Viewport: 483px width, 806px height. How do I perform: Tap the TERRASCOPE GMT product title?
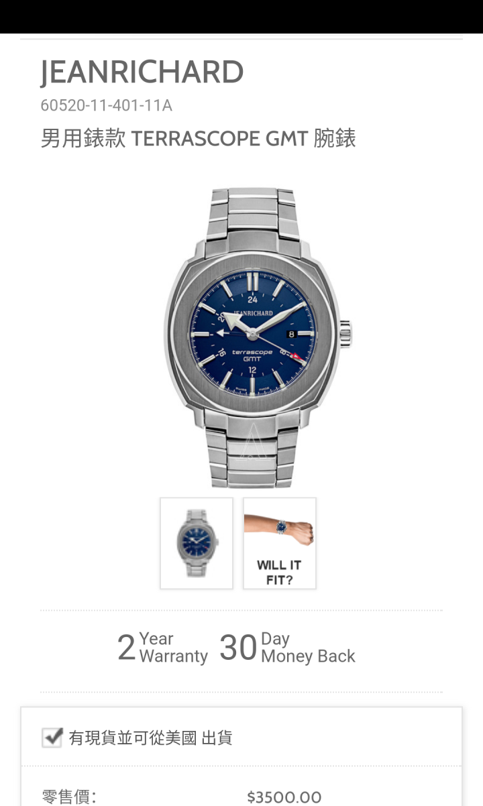pyautogui.click(x=198, y=139)
